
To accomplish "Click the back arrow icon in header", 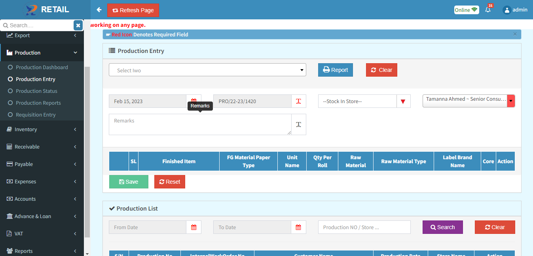I will click(99, 10).
